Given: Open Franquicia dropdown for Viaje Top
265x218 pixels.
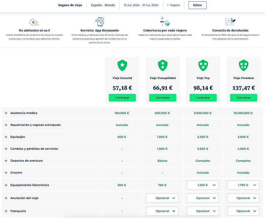Looking at the screenshot, I should [x=203, y=211].
